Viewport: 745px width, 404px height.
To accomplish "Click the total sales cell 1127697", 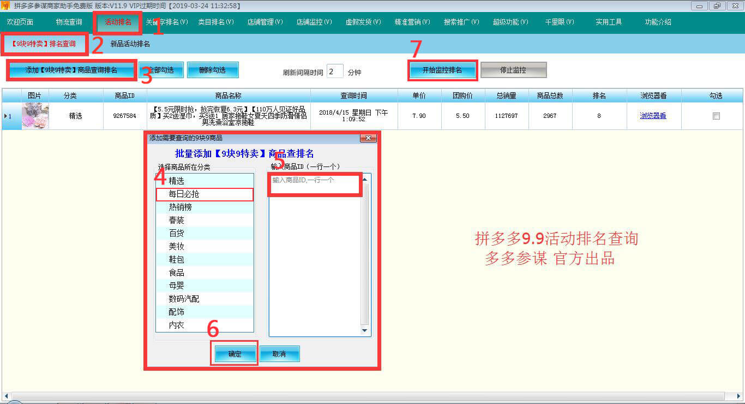I will [507, 116].
